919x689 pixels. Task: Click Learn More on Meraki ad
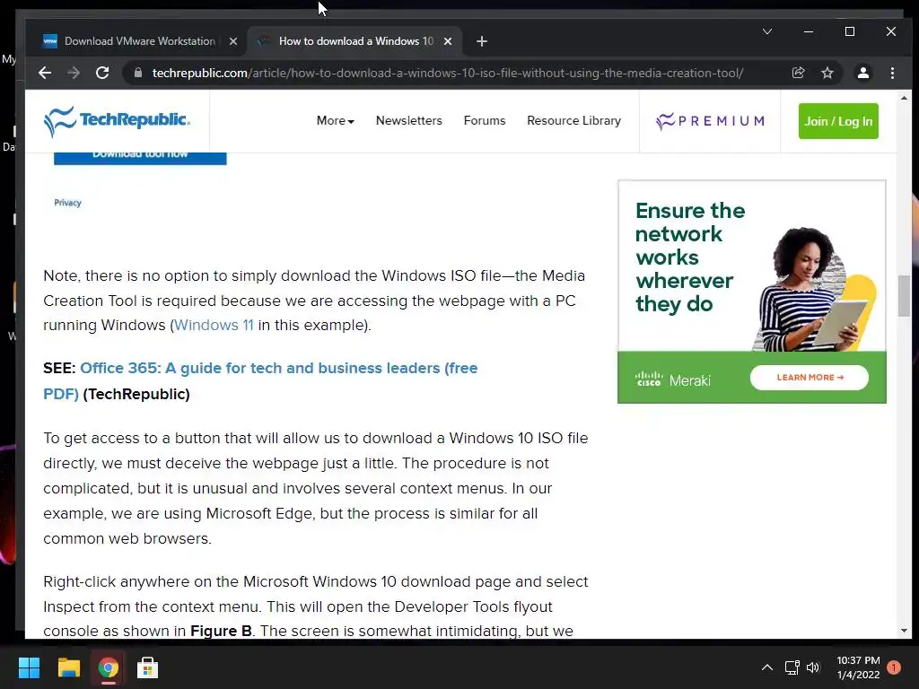809,378
